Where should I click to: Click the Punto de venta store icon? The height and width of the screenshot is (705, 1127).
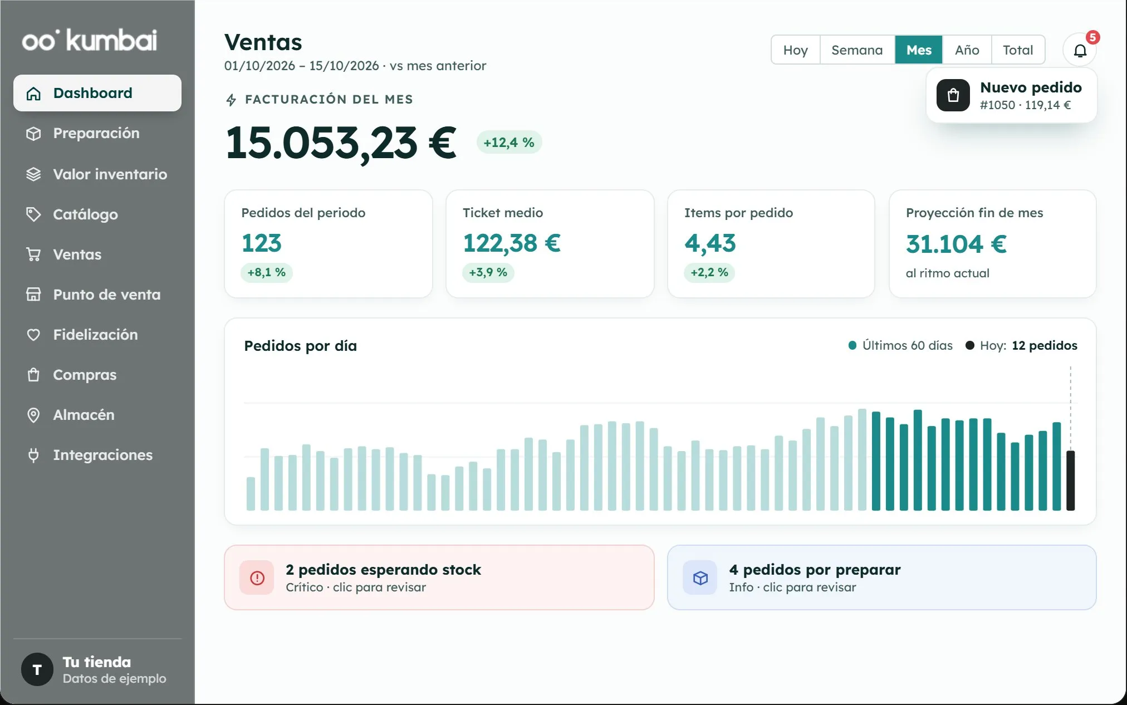[x=33, y=295]
